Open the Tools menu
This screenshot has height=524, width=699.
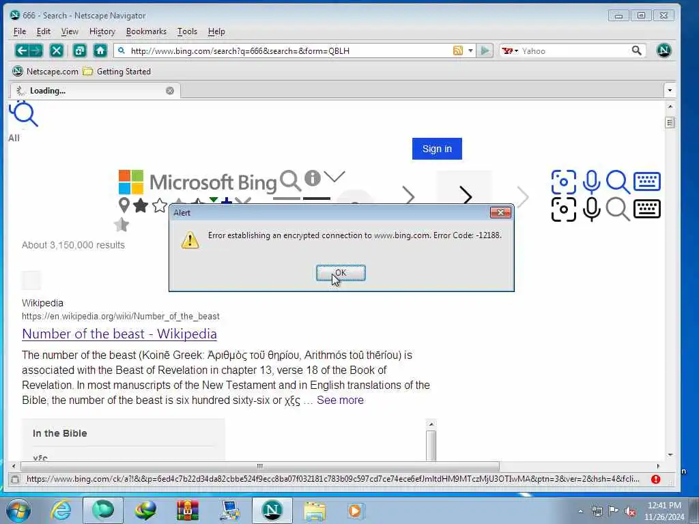coord(187,31)
